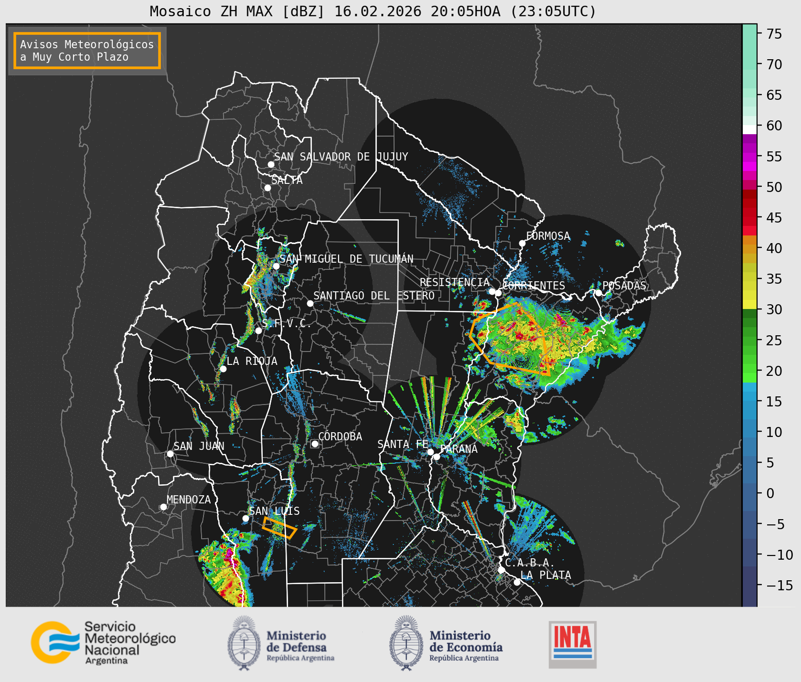Click the SAN JUAN city label

click(199, 446)
